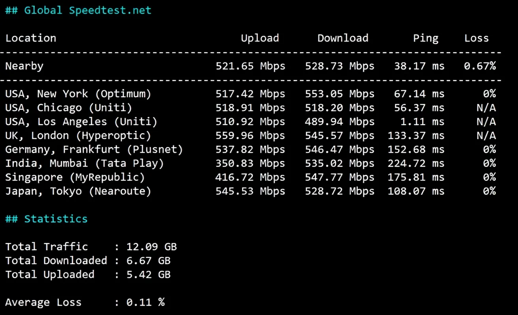The width and height of the screenshot is (518, 315).
Task: Click the Ping column header
Action: click(426, 38)
